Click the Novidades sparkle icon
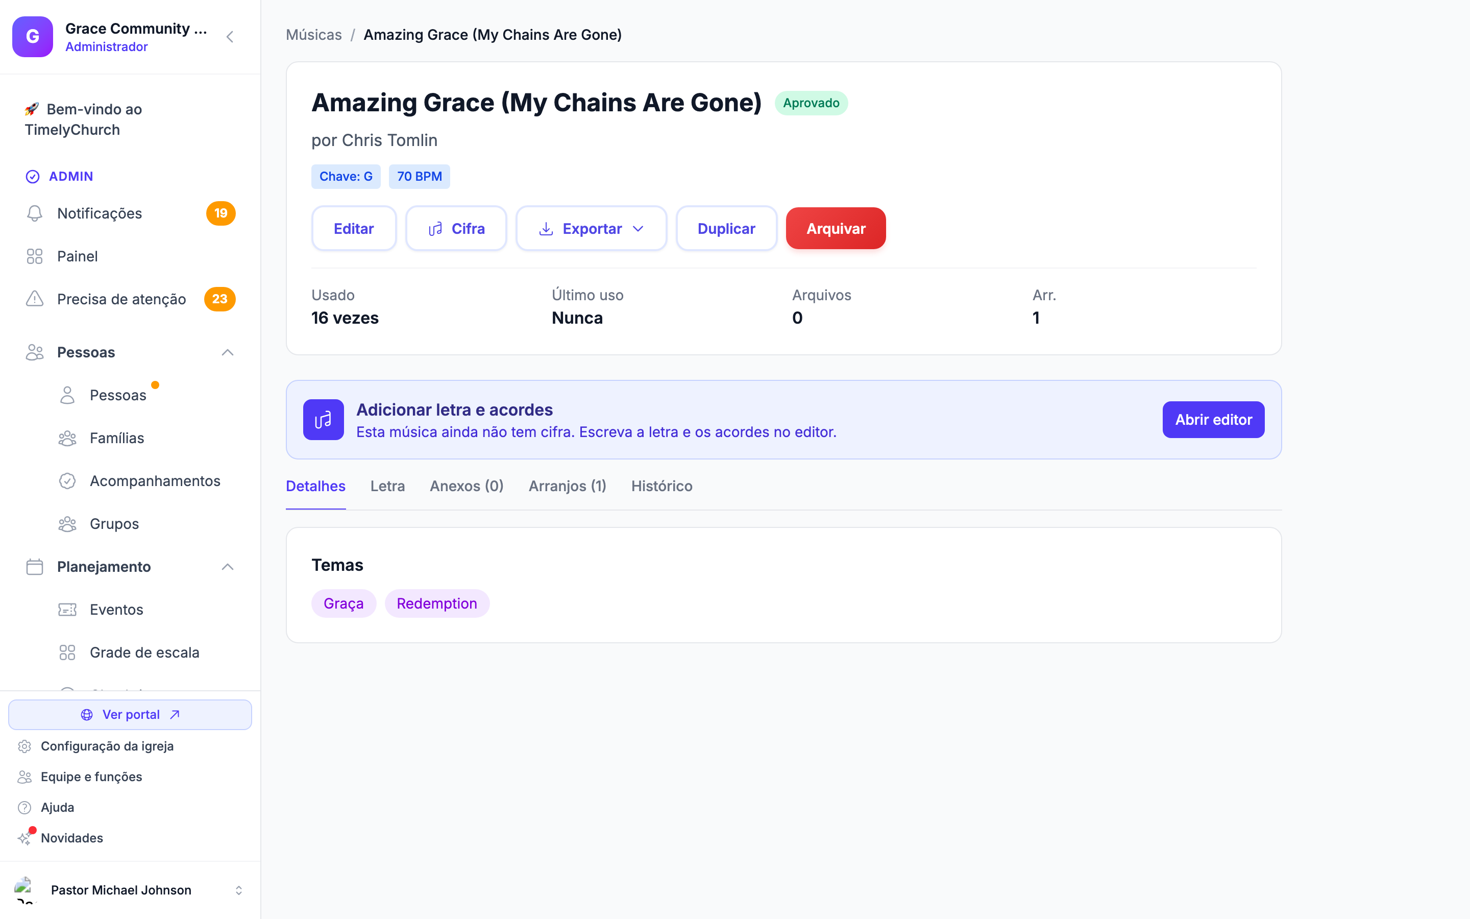This screenshot has height=919, width=1470. 24,838
